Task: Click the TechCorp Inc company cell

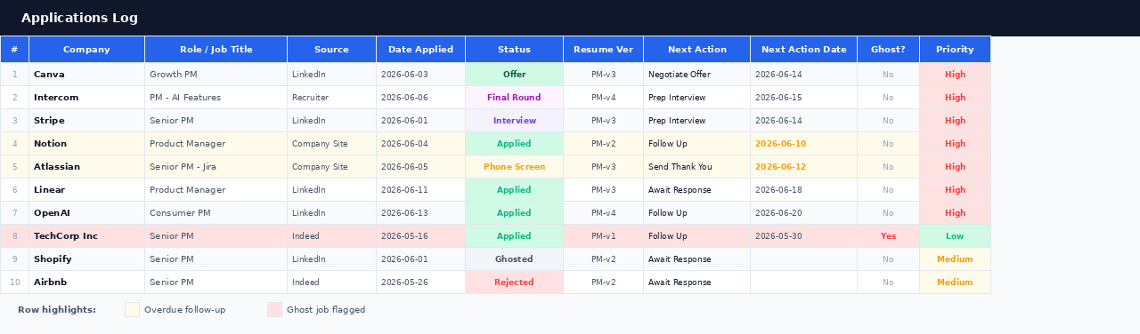Action: click(86, 236)
